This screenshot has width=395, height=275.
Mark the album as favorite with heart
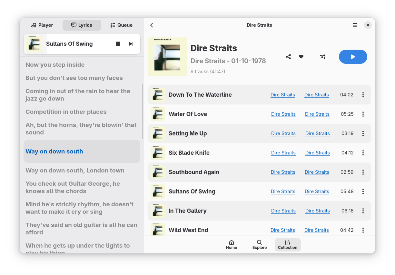pos(301,57)
